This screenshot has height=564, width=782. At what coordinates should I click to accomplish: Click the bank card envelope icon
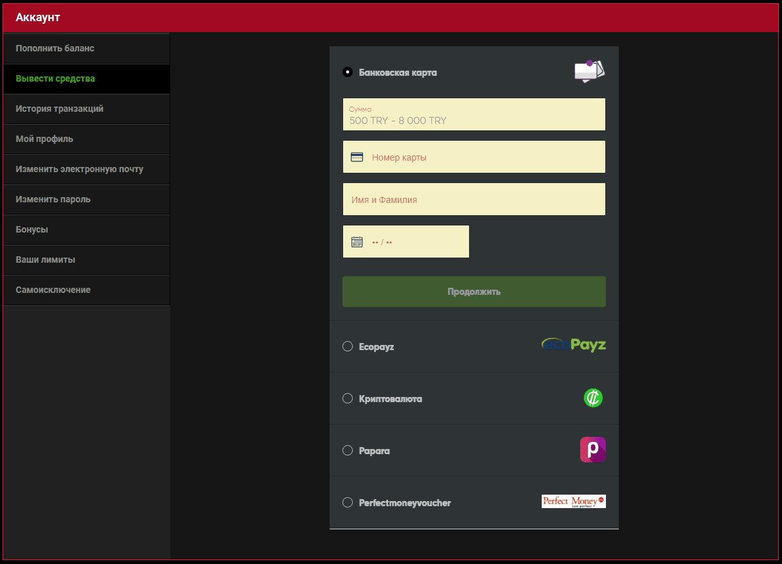coord(589,71)
